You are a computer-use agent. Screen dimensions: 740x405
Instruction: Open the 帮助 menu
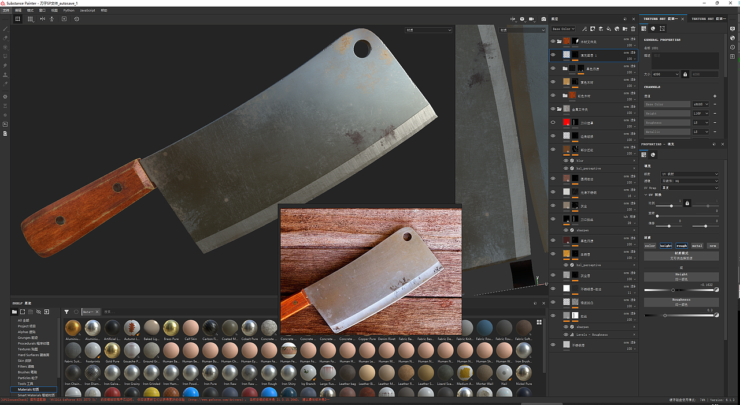[104, 10]
